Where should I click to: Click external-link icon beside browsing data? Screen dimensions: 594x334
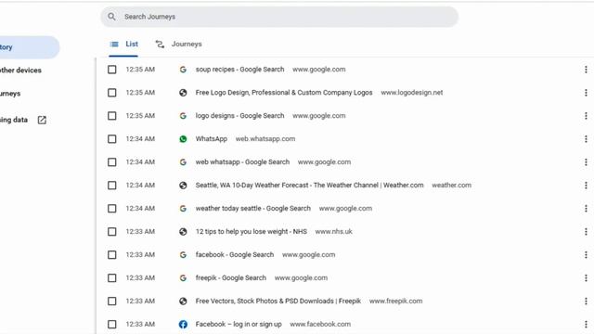[42, 120]
